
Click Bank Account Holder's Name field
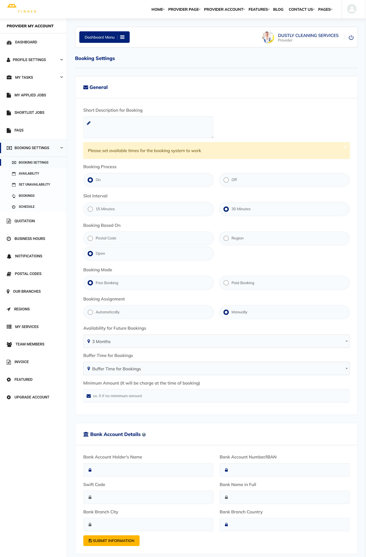pos(148,470)
